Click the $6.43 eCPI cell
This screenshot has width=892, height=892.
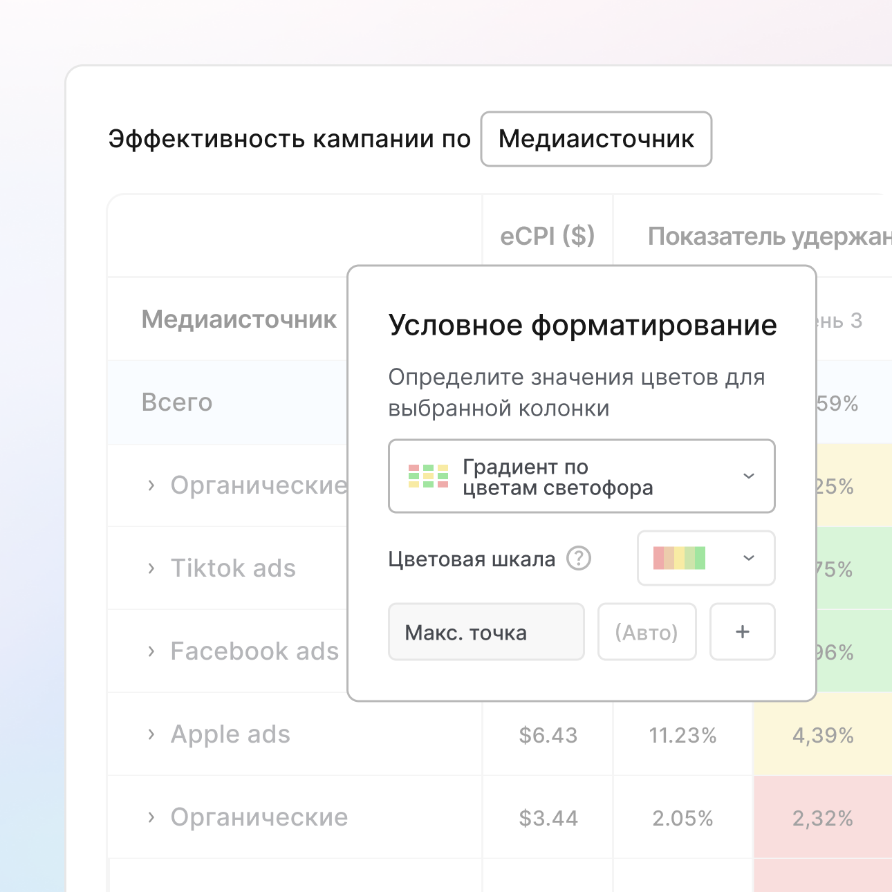548,735
